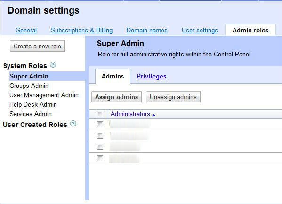Click the Unassign admins button
This screenshot has width=282, height=204.
click(173, 97)
